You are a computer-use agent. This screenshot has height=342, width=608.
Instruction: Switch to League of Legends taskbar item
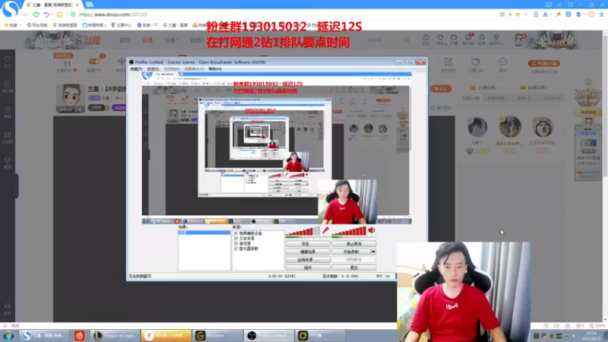tap(115, 336)
